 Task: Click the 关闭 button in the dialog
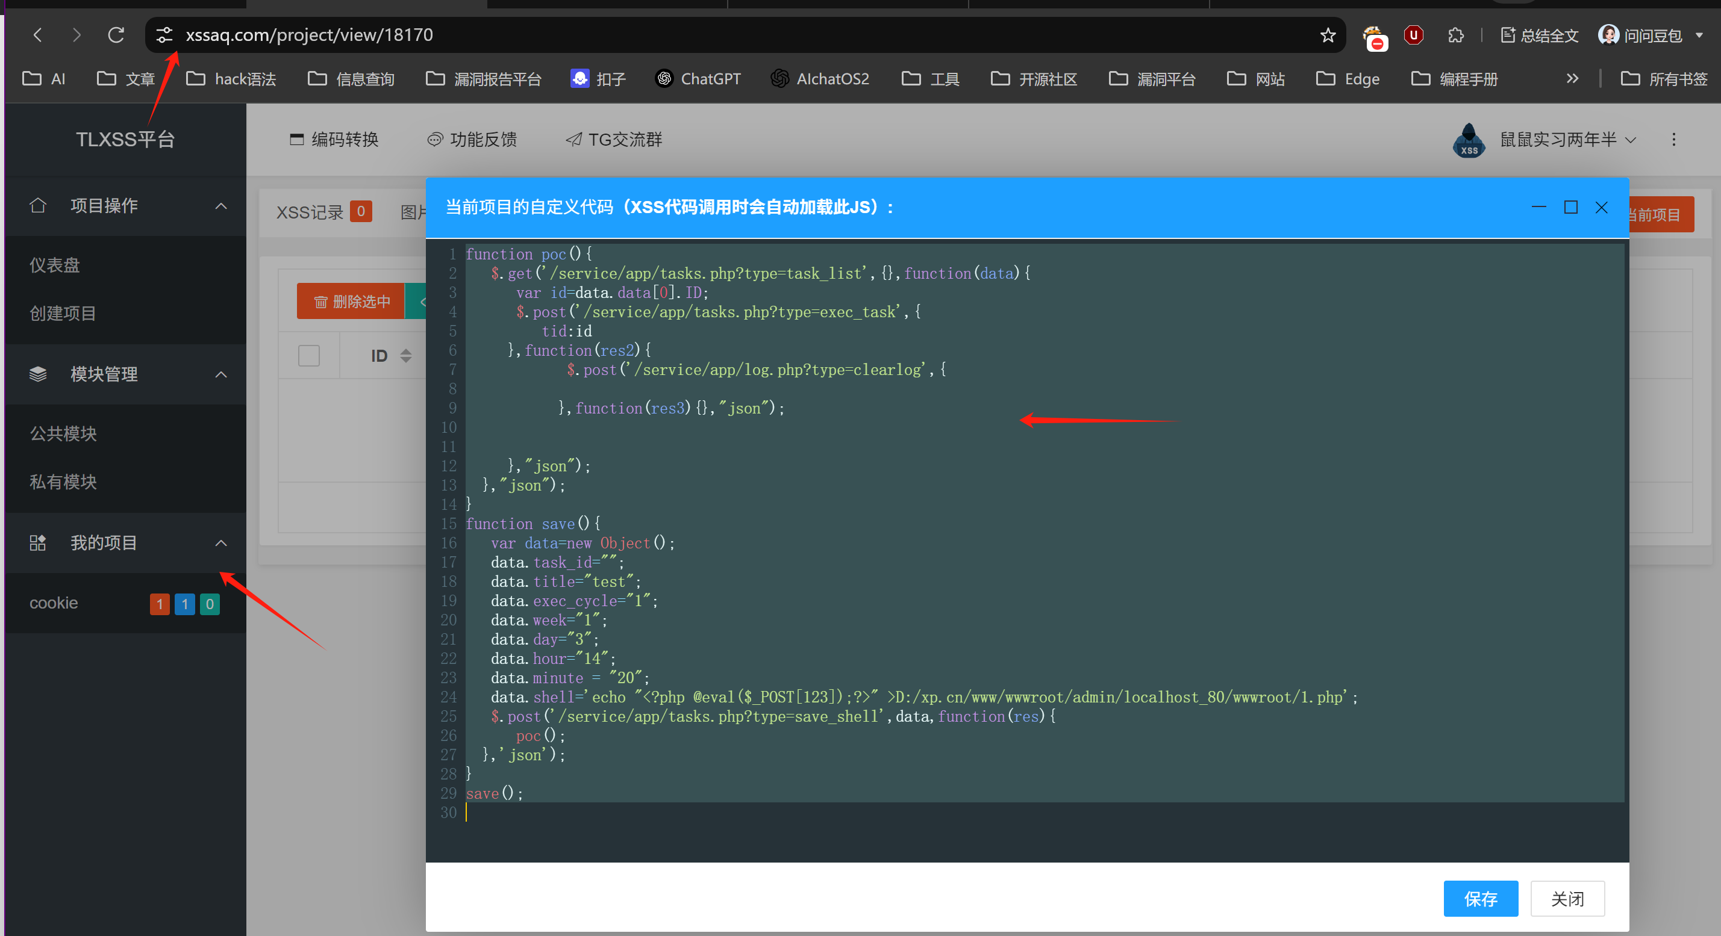1567,899
